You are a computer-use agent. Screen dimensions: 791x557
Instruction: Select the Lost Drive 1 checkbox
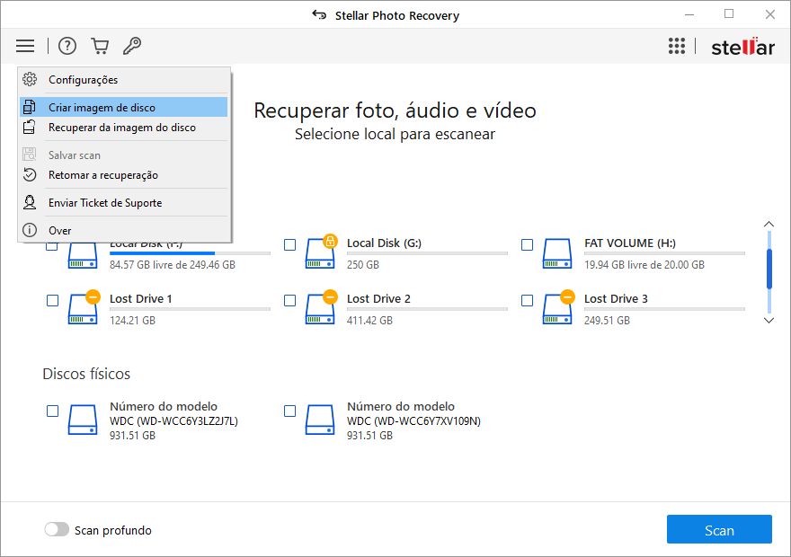coord(52,300)
